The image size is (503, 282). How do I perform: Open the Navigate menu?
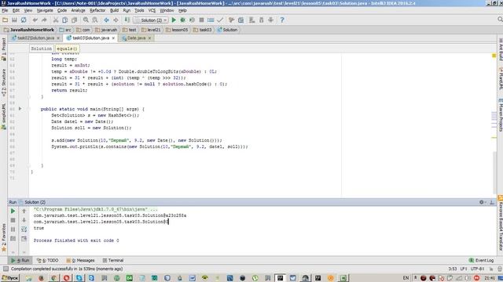tap(45, 10)
